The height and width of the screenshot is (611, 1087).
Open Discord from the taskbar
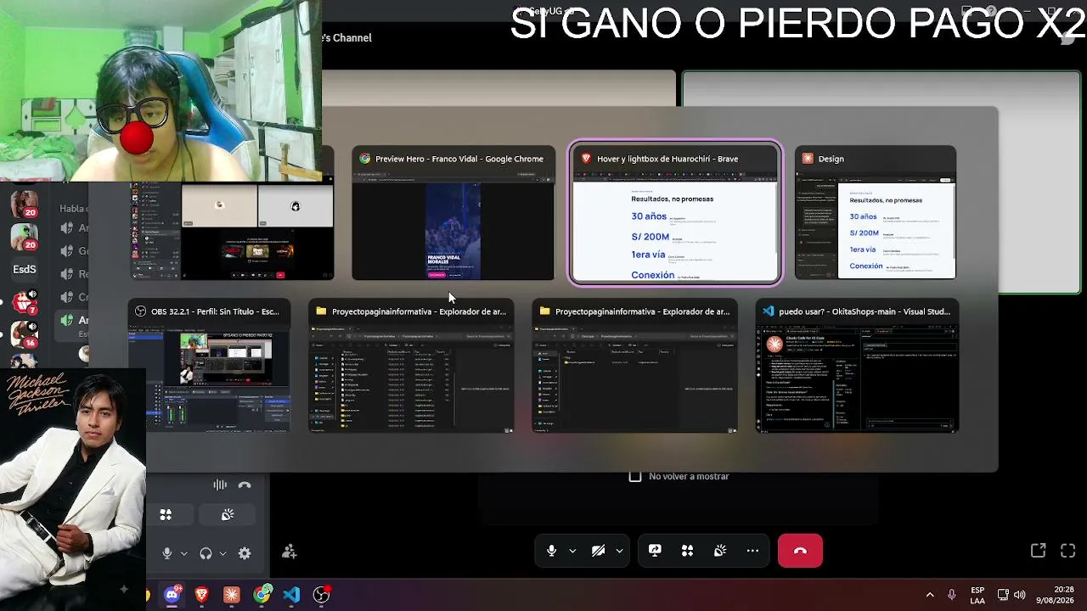point(172,595)
